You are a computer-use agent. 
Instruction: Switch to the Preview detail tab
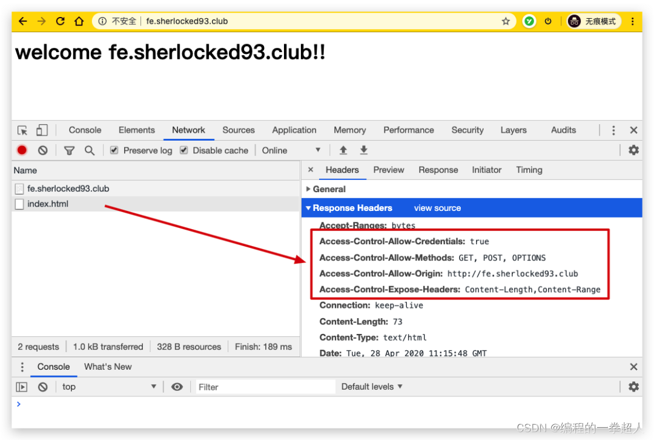click(x=389, y=170)
